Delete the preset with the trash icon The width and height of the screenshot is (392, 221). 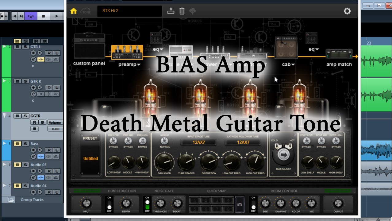point(182,11)
